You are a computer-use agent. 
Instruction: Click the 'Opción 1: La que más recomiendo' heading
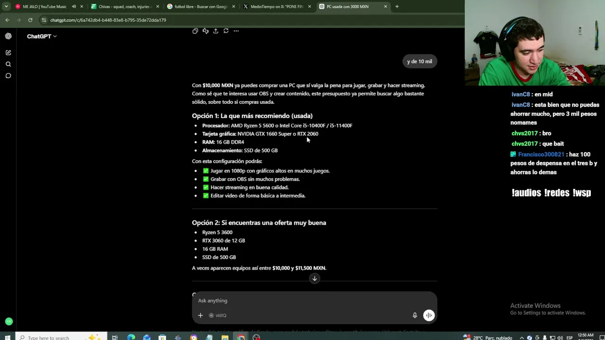[x=252, y=116]
